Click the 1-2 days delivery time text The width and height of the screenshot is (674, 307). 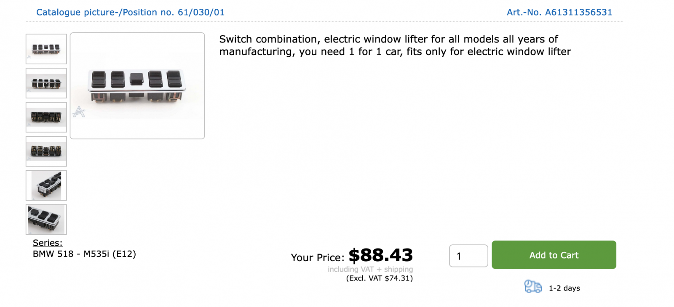[564, 288]
